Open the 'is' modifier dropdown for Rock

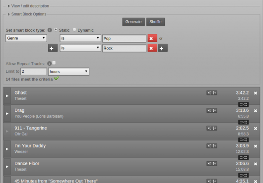coord(80,48)
